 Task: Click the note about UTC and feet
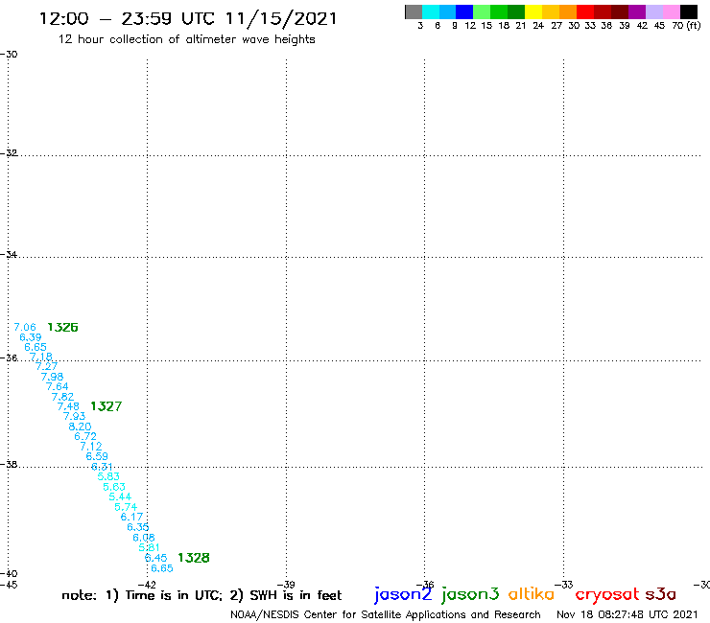(x=201, y=595)
